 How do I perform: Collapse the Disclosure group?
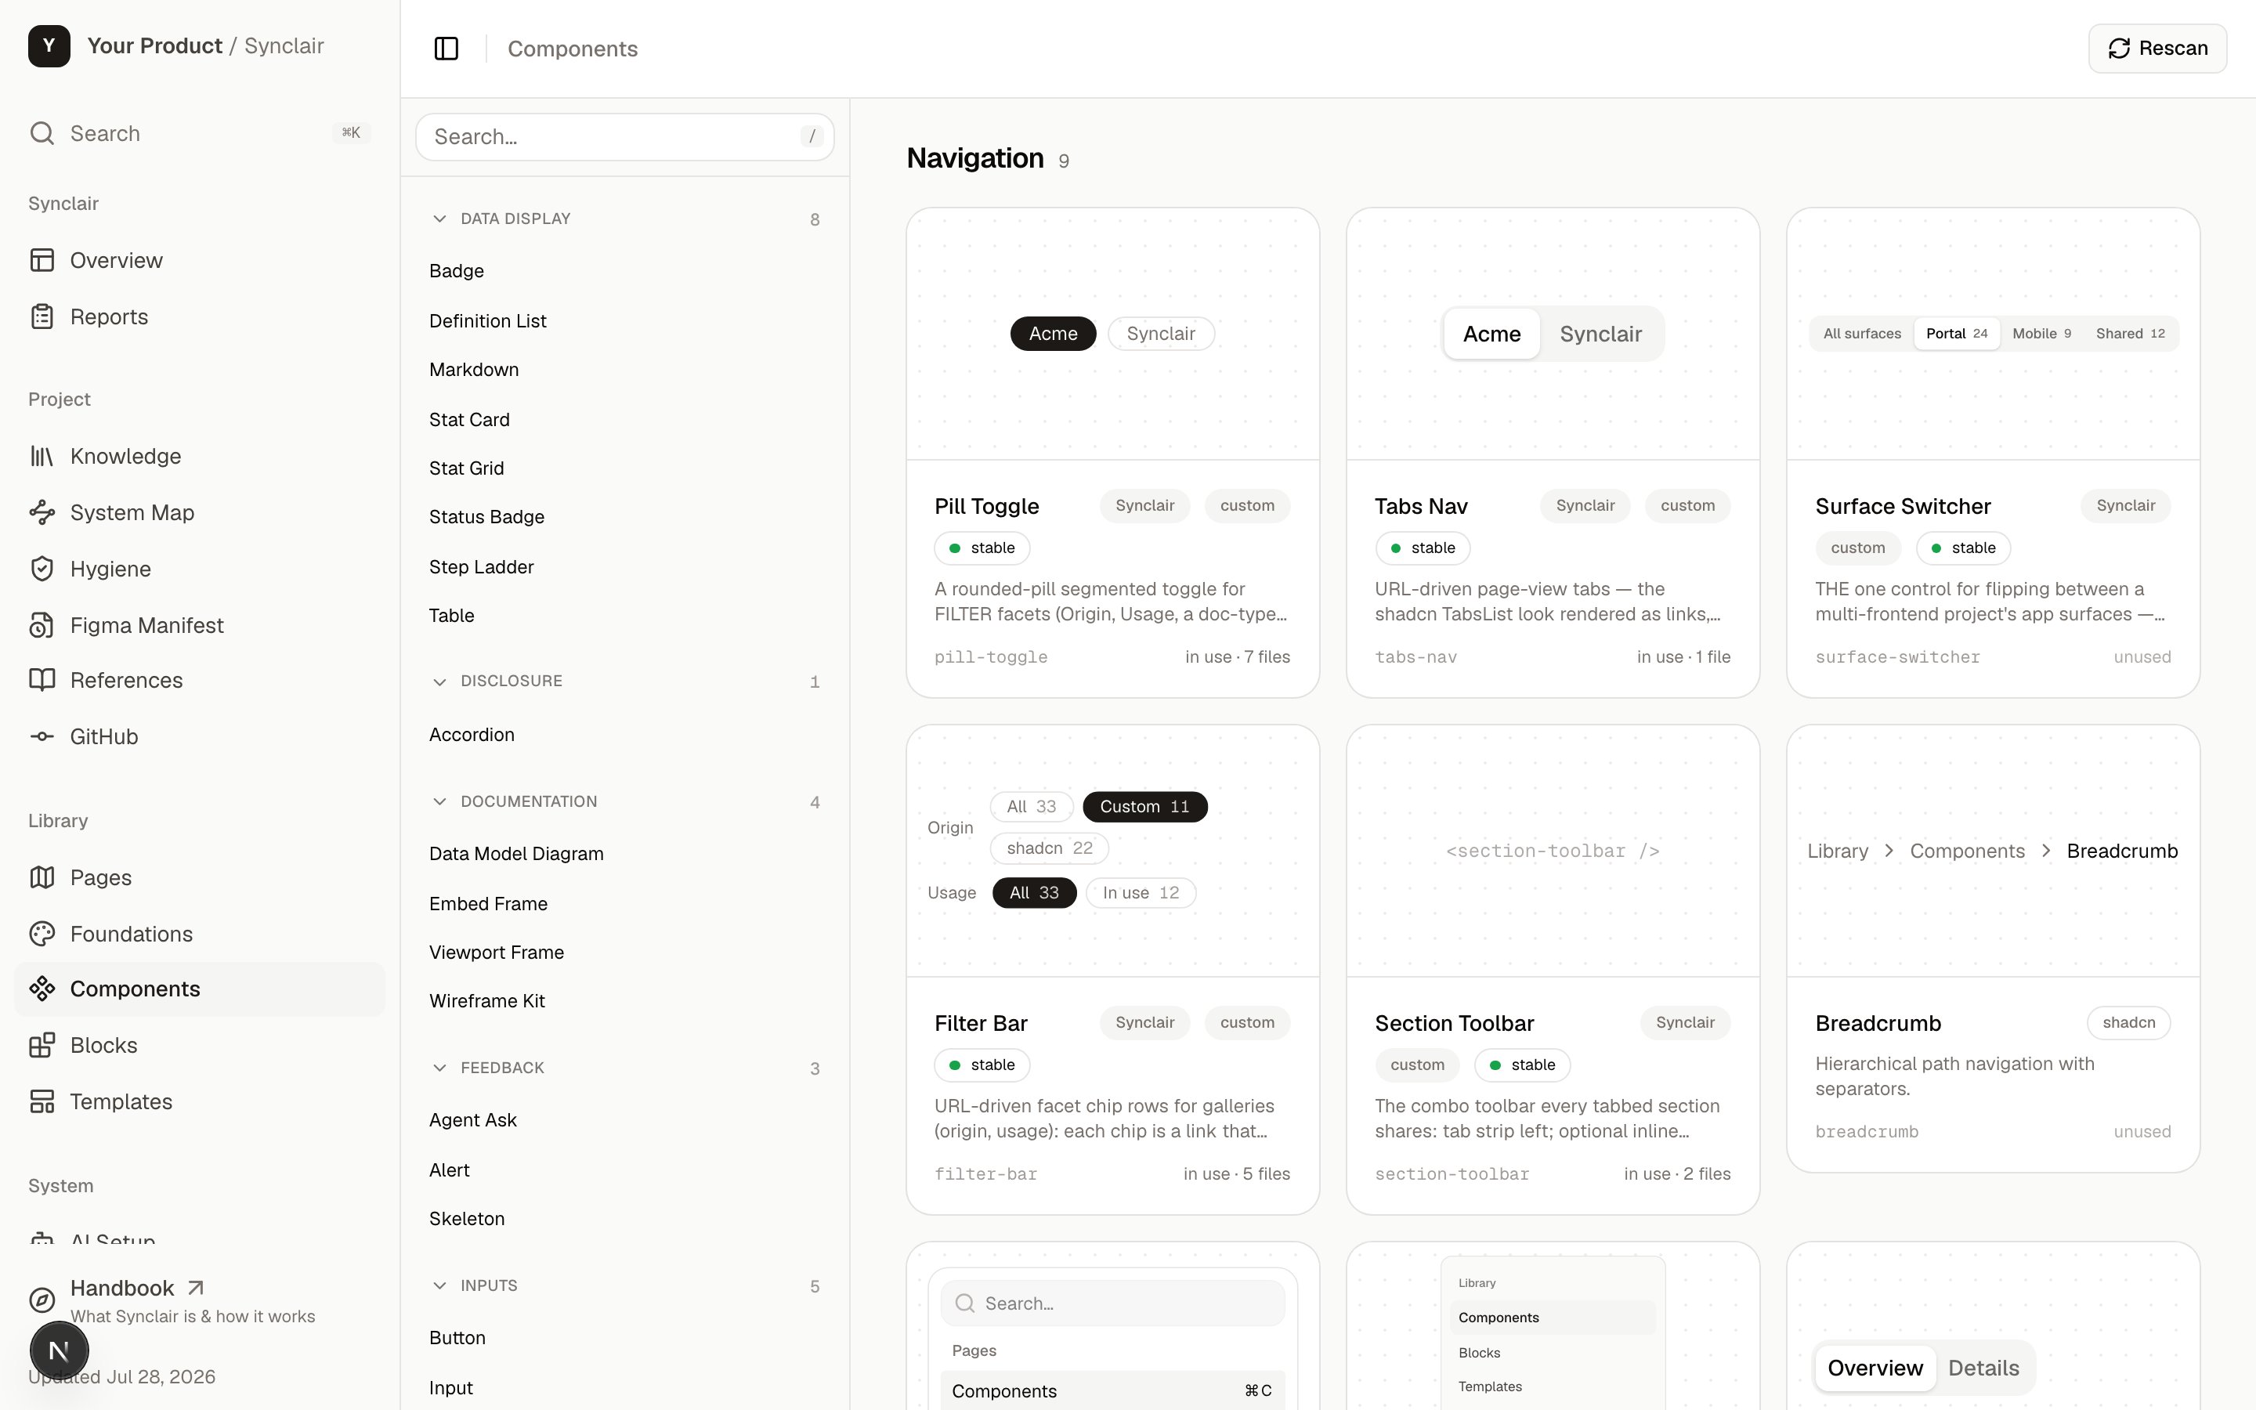624,681
